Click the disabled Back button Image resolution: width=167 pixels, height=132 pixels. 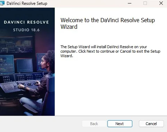94,124
